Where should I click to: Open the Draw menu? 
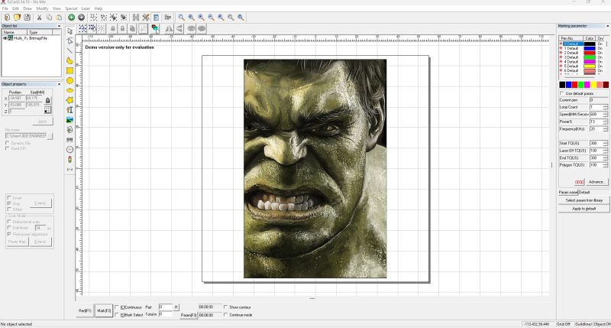tap(27, 8)
